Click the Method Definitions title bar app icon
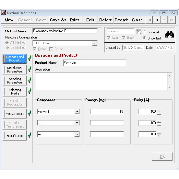This screenshot has height=179, width=179. pyautogui.click(x=4, y=13)
